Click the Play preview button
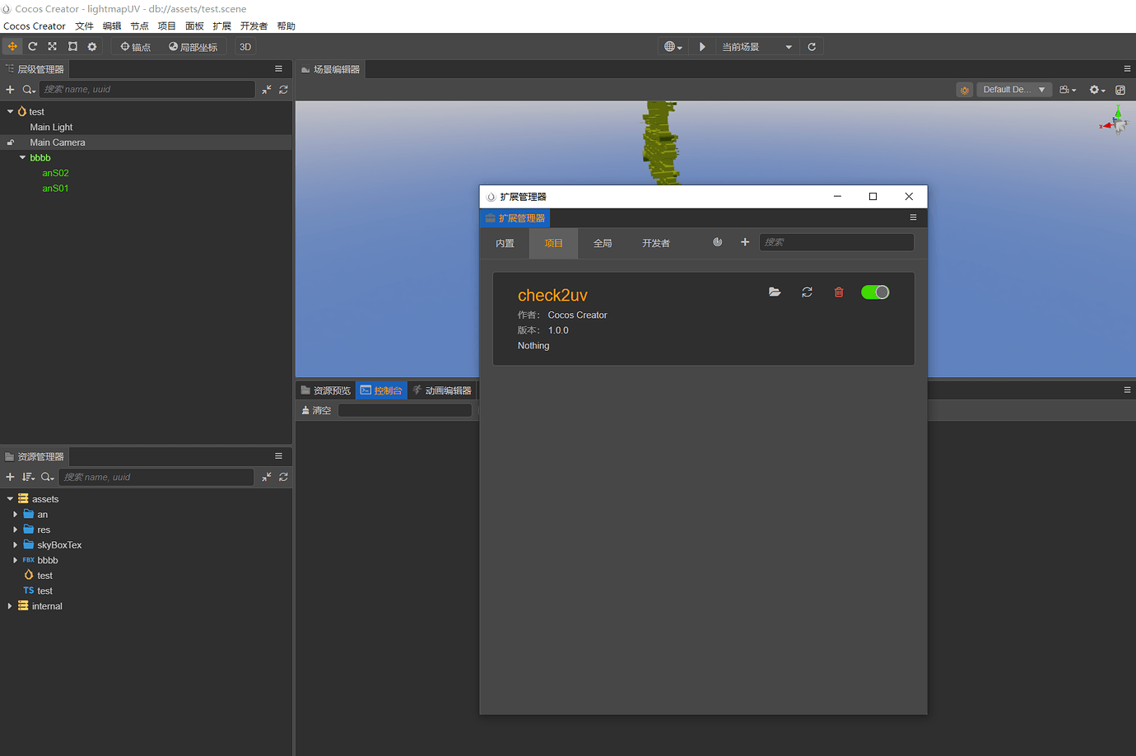 coord(702,47)
